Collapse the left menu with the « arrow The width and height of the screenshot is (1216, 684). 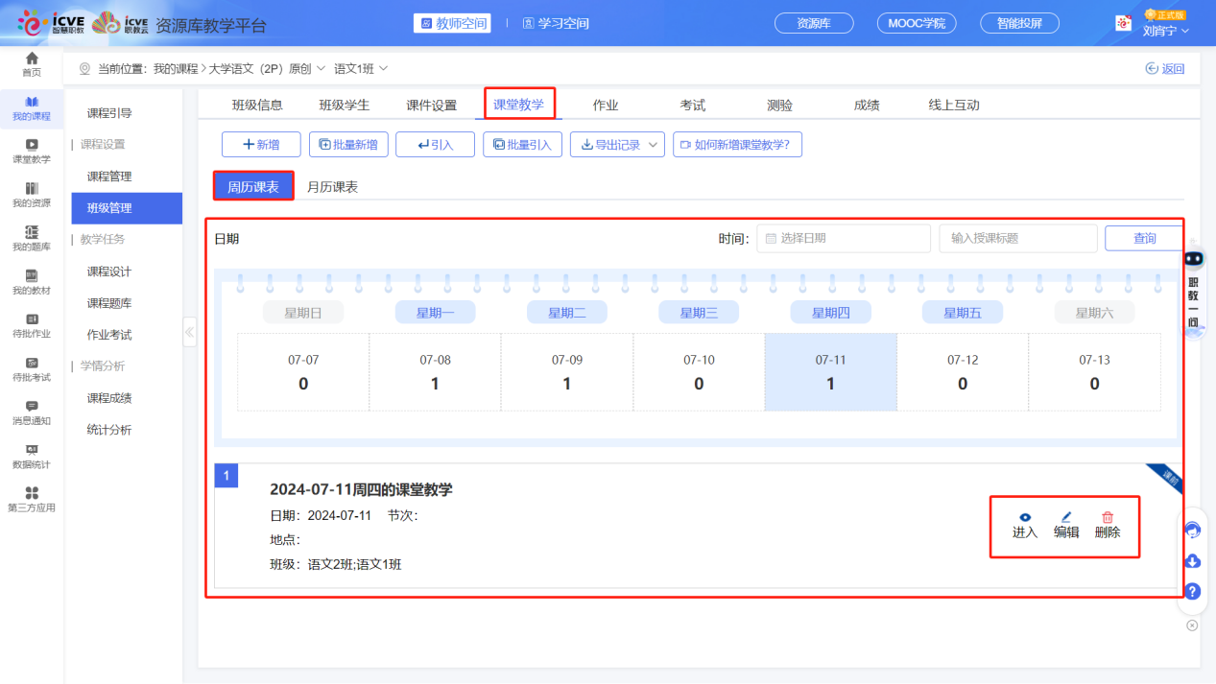(x=189, y=332)
